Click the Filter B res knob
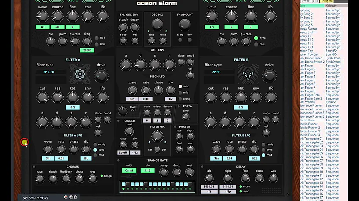The image size is (359, 201). [226, 98]
